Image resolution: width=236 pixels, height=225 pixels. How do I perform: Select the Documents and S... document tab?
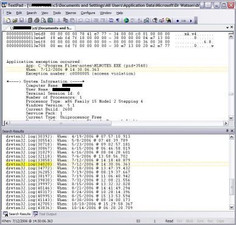coord(40,28)
